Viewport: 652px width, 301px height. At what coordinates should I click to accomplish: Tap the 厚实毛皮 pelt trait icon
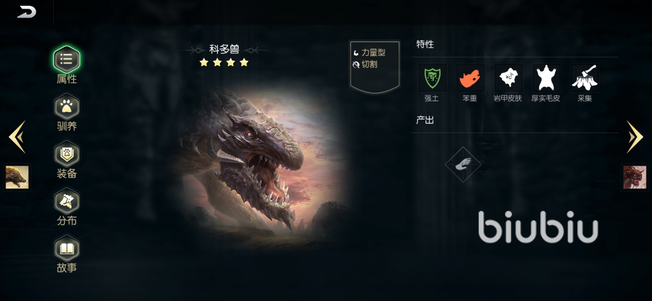point(546,78)
